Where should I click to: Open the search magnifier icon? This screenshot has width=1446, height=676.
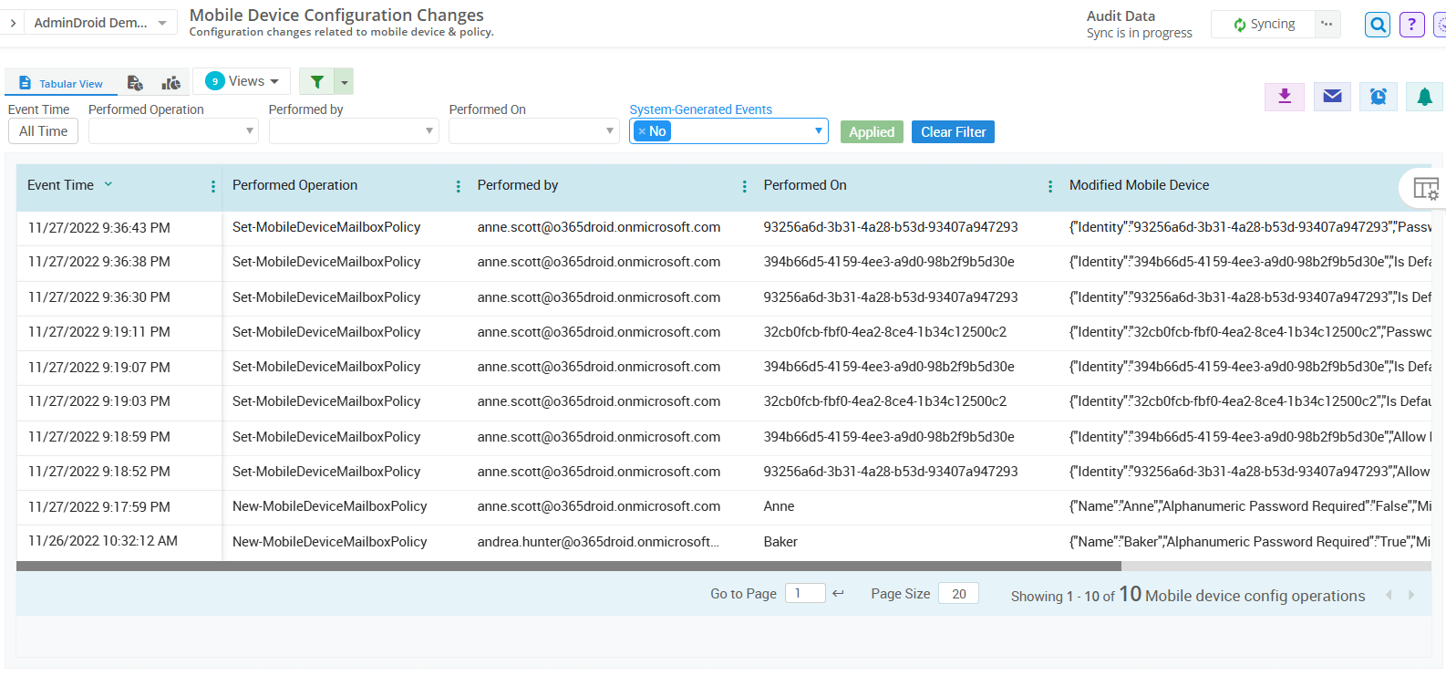click(1378, 25)
